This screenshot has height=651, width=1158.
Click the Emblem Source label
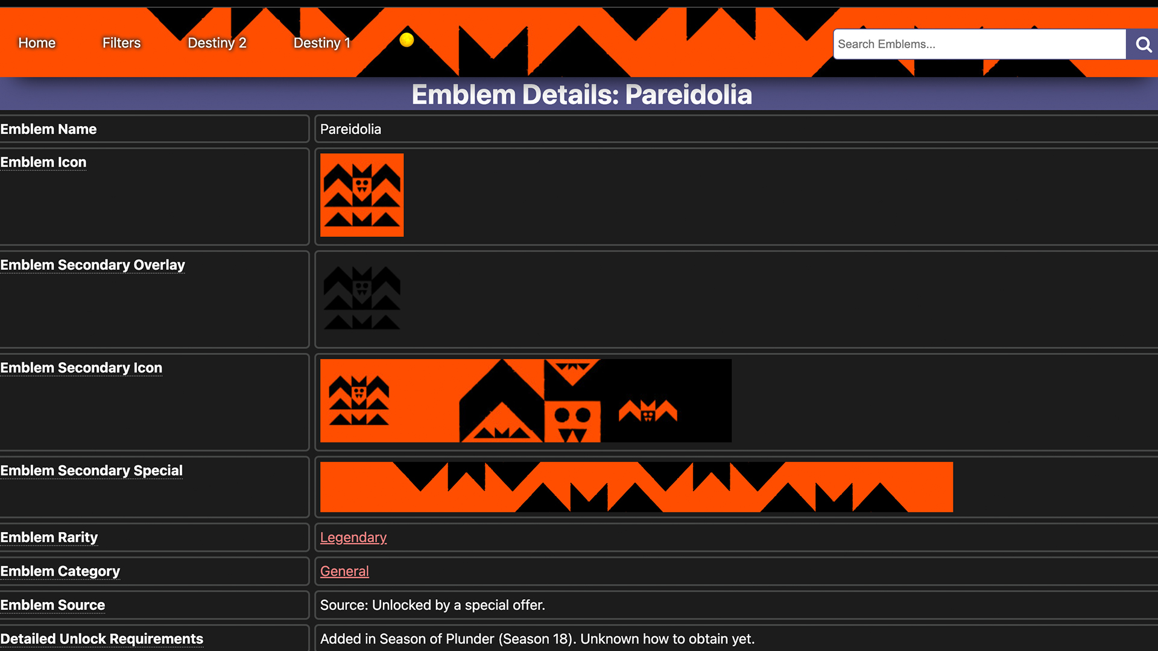coord(52,605)
